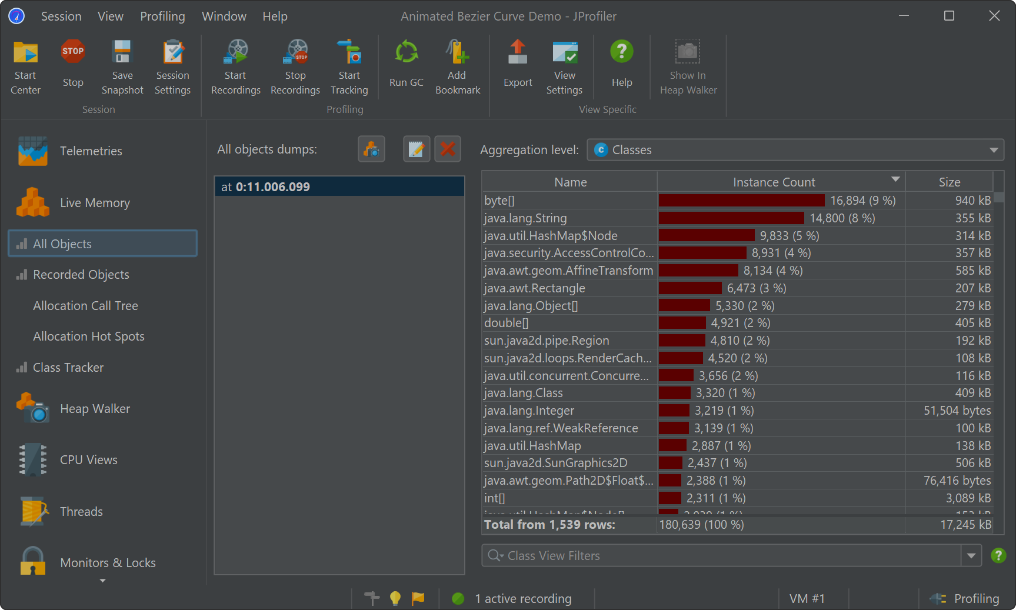Stop the profiling session
Screen dimensions: 1016x610
pyautogui.click(x=73, y=65)
